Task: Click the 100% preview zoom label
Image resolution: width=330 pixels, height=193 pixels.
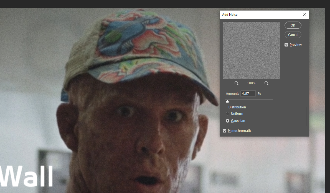Action: point(252,83)
